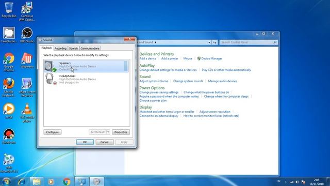This screenshot has height=186, width=330.
Task: Open Google Chrome desktop shortcut
Action: 9,62
